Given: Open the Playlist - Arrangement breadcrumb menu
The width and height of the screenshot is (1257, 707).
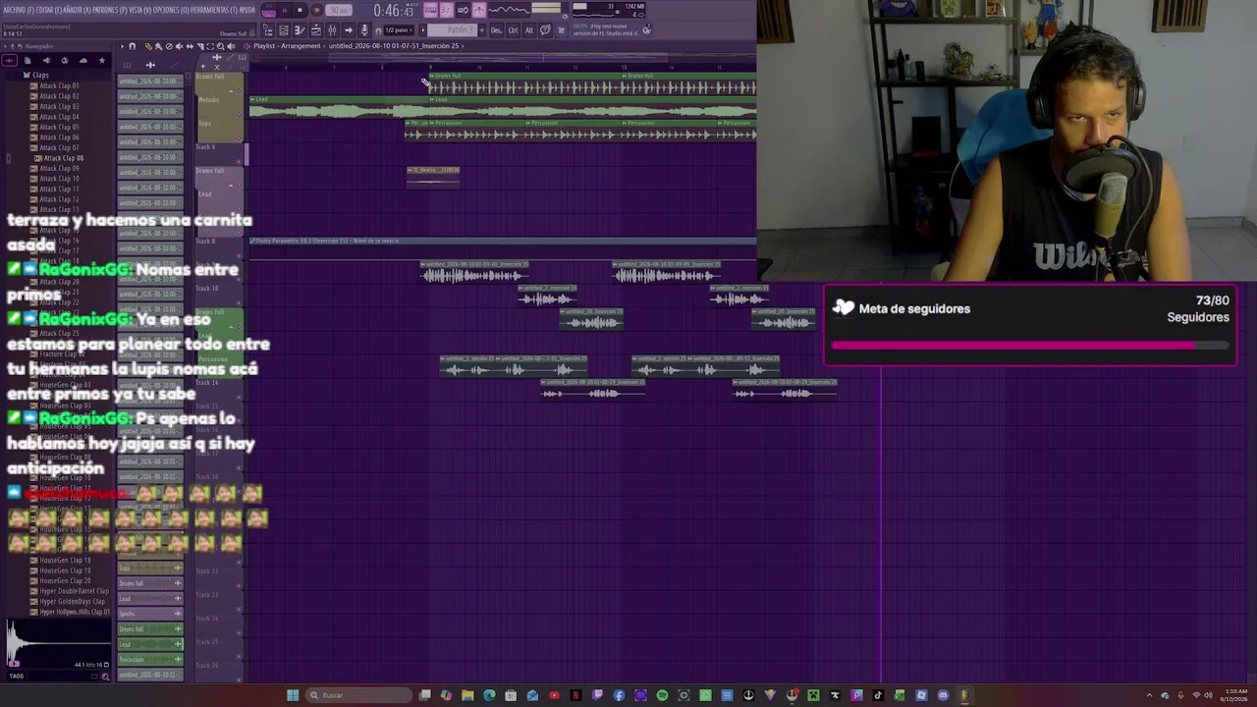Looking at the screenshot, I should pyautogui.click(x=287, y=46).
